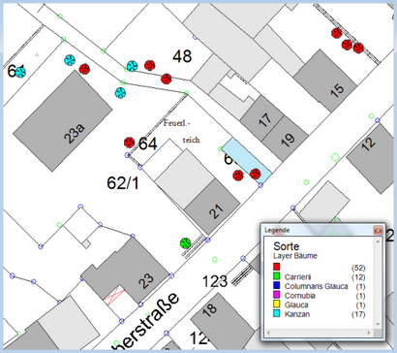Image resolution: width=397 pixels, height=353 pixels.
Task: Click the red crossed-out rectangle beside building 23
Action: point(114,295)
